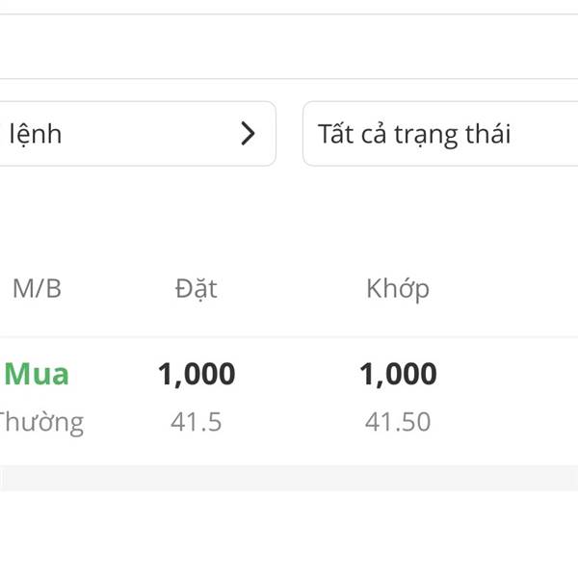Open the lệnh filter dropdown

135,134
